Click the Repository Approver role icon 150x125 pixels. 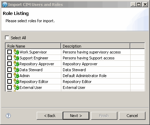pyautogui.click(x=16, y=64)
